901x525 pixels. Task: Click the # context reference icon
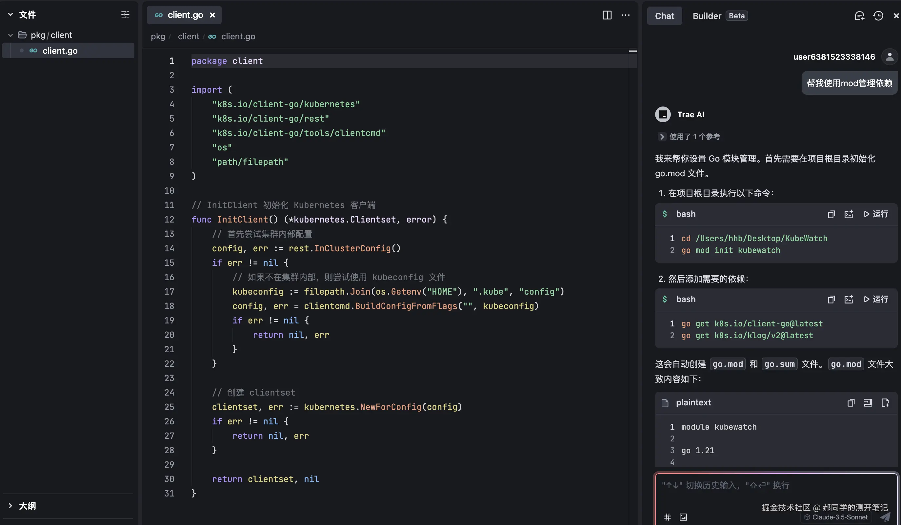point(667,517)
